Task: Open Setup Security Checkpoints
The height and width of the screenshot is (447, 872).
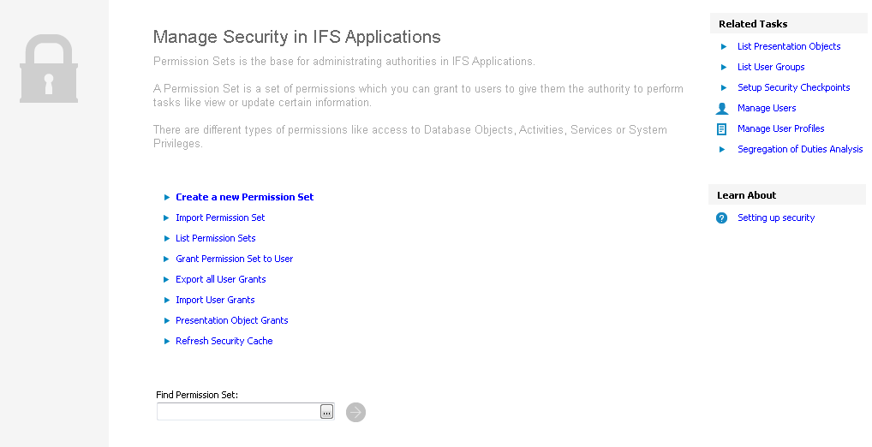Action: [793, 87]
